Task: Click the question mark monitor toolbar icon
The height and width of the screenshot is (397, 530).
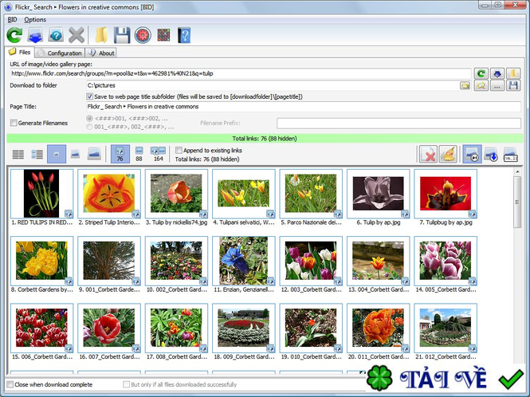Action: 56,35
